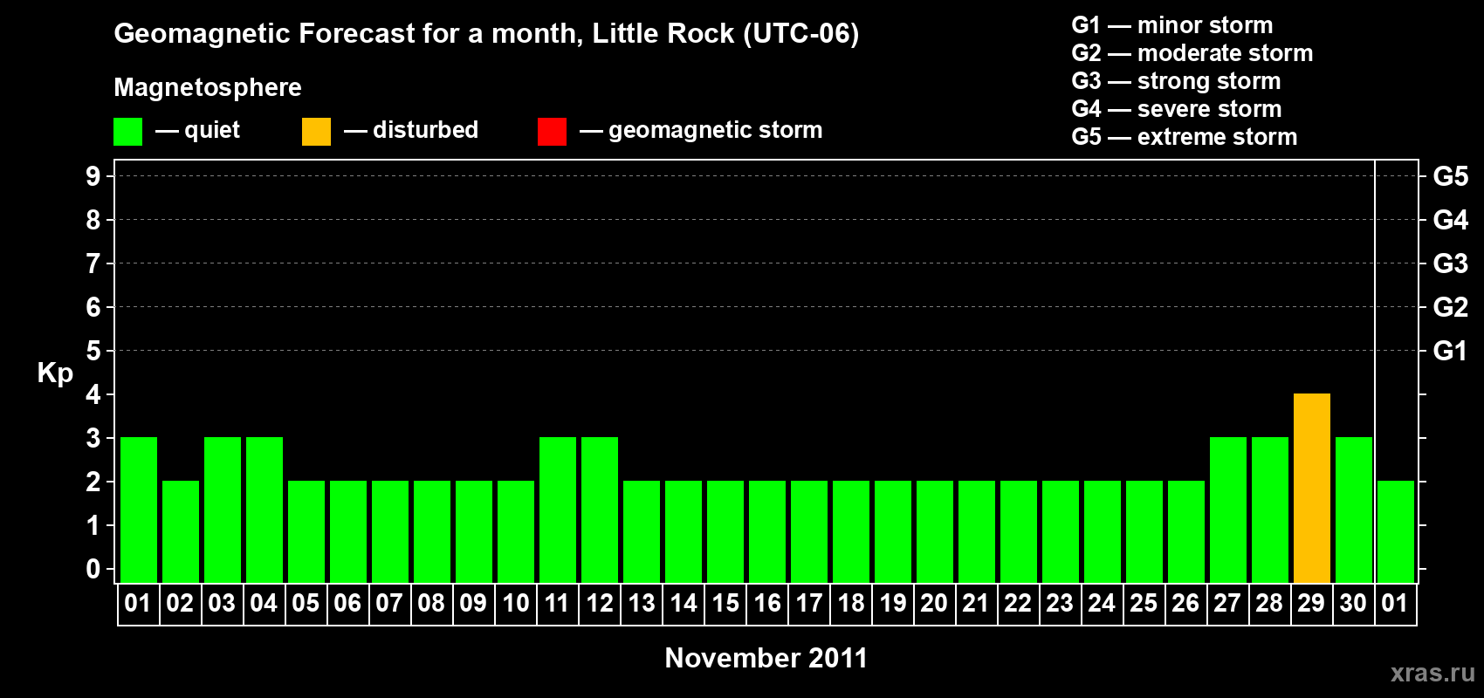Click date label 05 on the axis
Image resolution: width=1484 pixels, height=698 pixels.
306,603
